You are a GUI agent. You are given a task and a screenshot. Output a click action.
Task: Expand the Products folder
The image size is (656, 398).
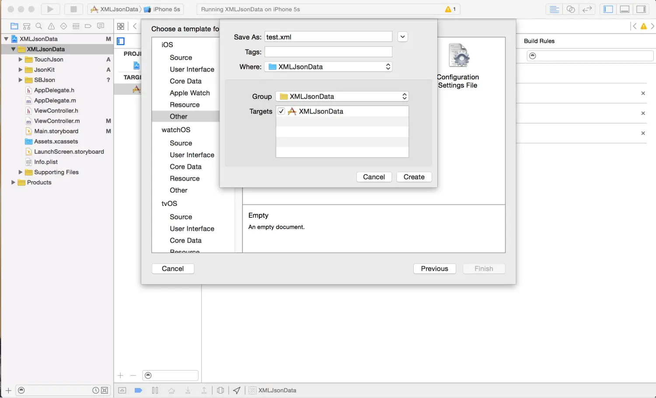point(13,182)
